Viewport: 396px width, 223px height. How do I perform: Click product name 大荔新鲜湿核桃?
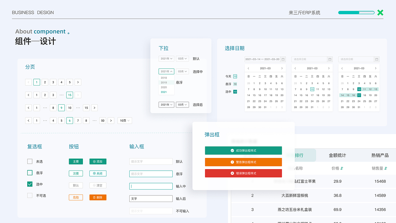[x=295, y=195]
